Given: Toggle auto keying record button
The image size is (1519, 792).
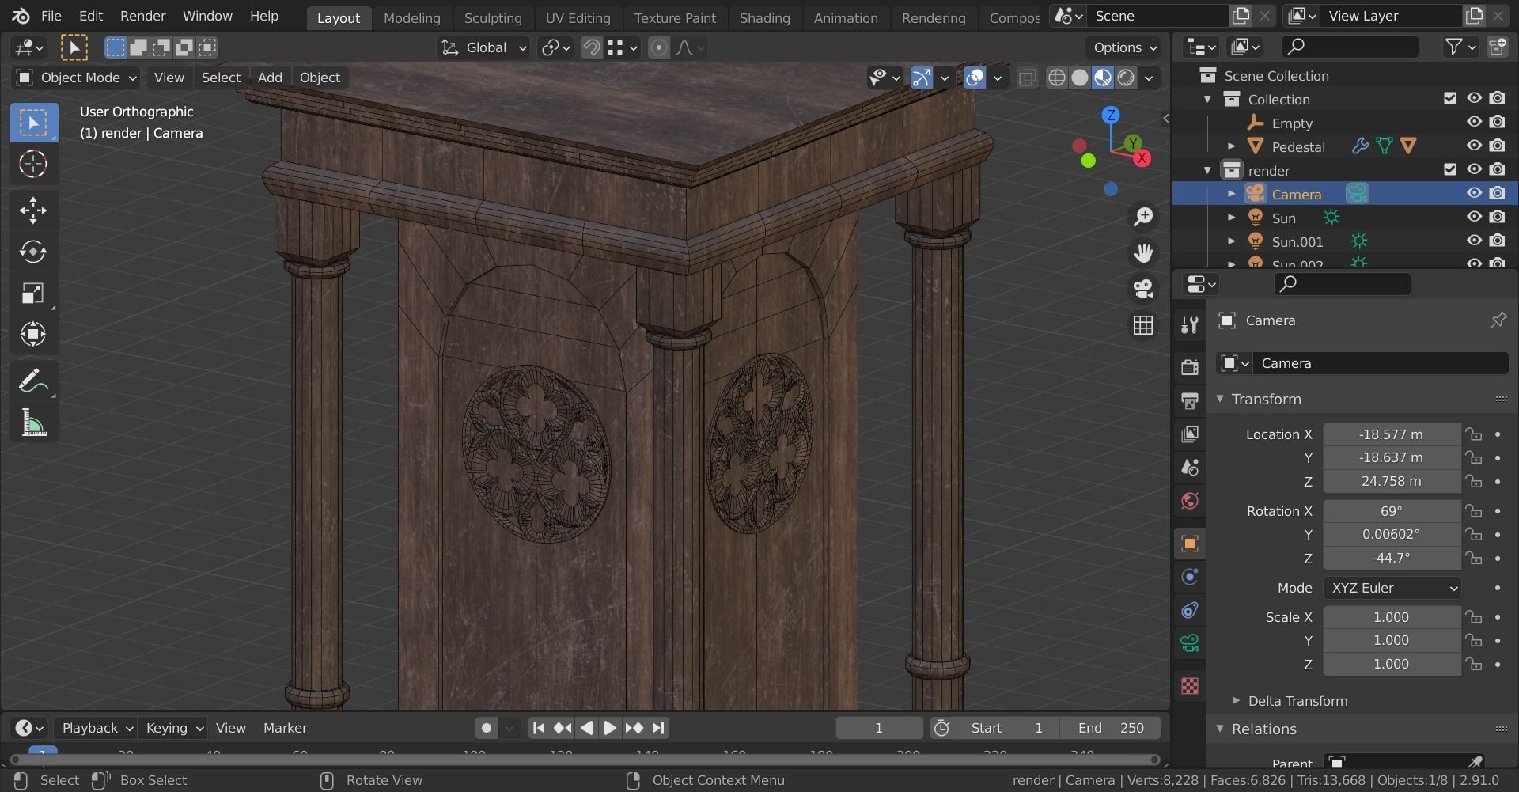Looking at the screenshot, I should [x=486, y=728].
